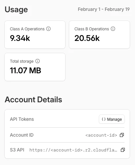Screen dimensions: 135x165
Task: Click the Account ID row label
Action: (x=22, y=135)
